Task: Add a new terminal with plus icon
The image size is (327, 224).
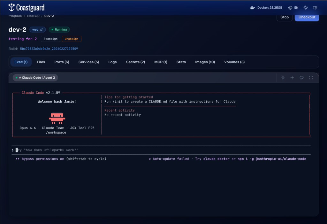Action: tap(292, 78)
